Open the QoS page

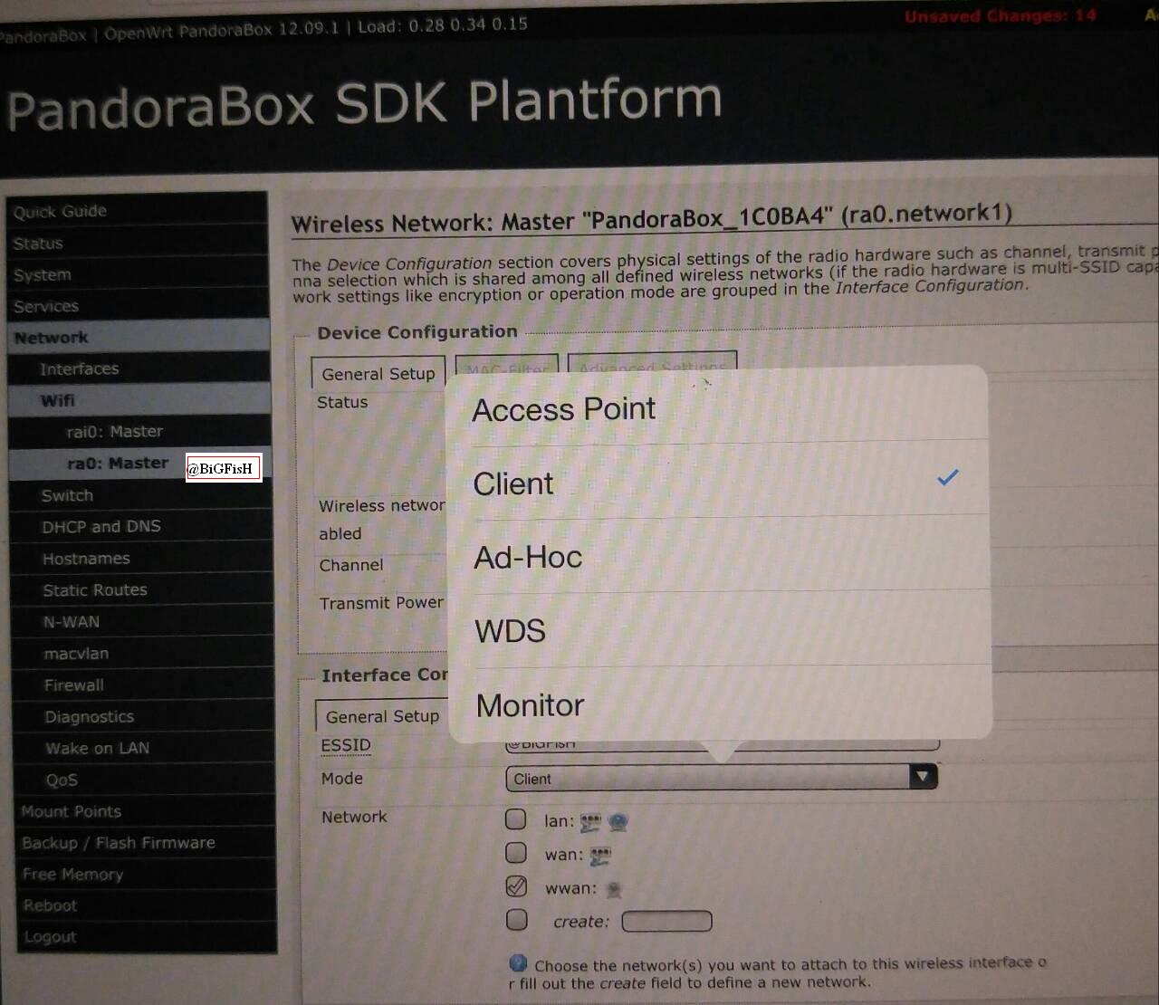tap(145, 780)
